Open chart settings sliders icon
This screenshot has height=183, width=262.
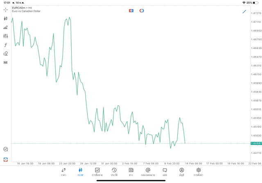(x=6, y=36)
